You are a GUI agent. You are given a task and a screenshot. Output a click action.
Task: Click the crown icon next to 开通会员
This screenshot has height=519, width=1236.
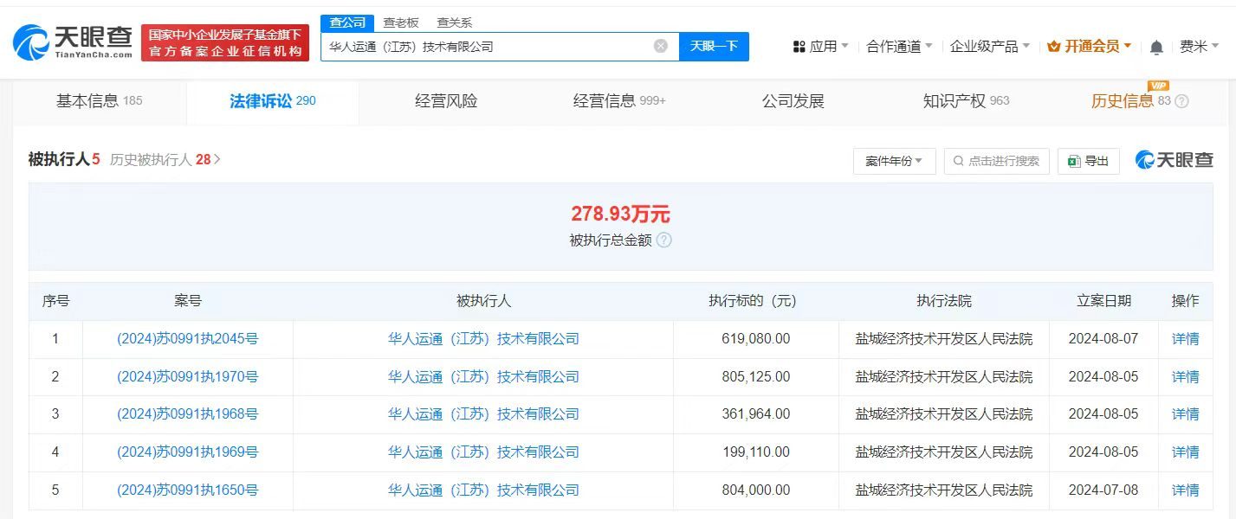(x=1055, y=47)
